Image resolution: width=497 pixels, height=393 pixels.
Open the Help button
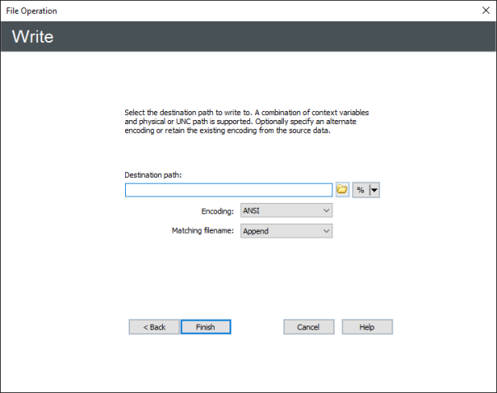[367, 326]
